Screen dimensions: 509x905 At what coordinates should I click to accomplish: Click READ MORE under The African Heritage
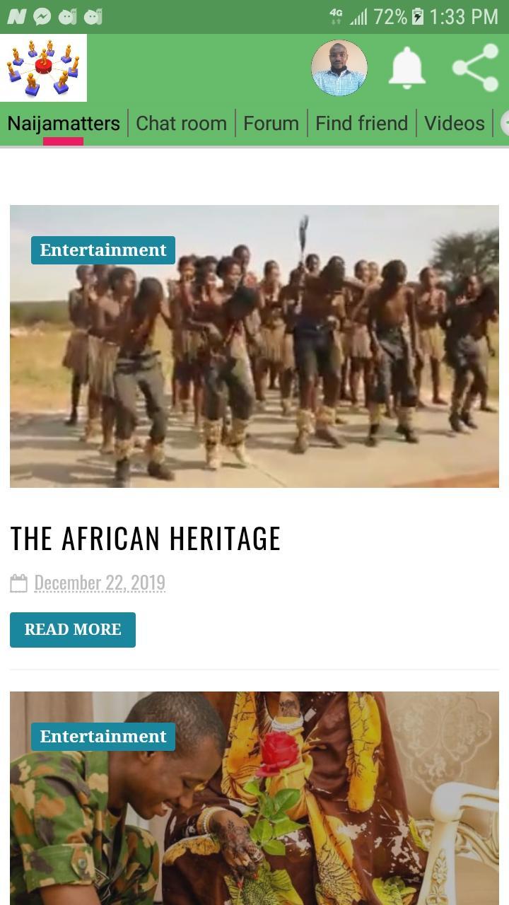click(73, 629)
